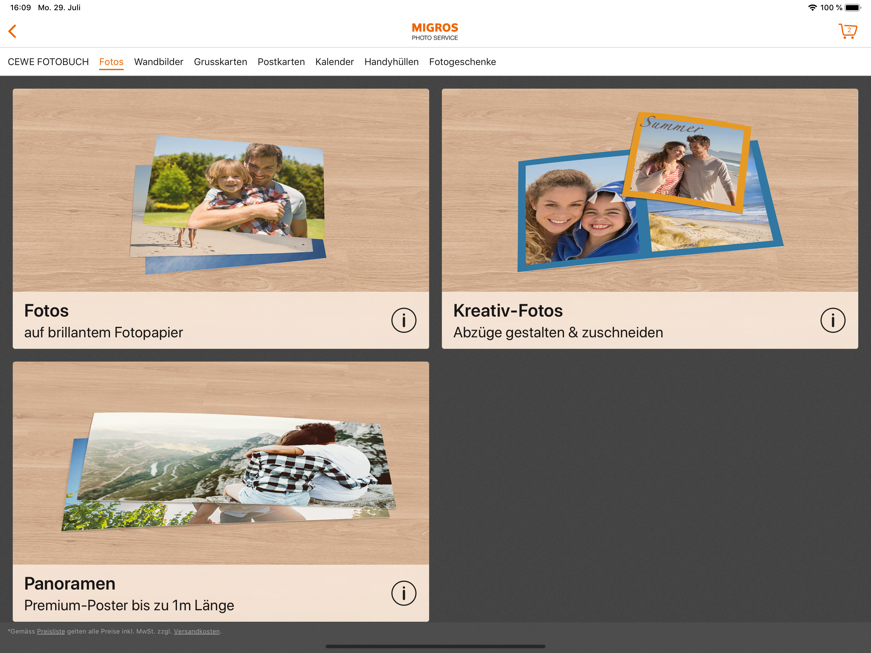
Task: Tap the Migros Photo Service logo
Action: point(435,32)
